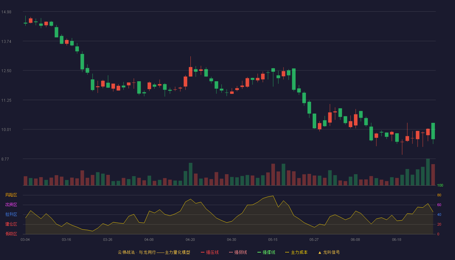
Task: Click the 20 indicator scale value
Action: (439, 225)
